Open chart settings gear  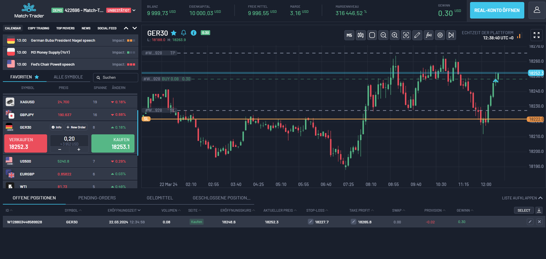tap(440, 35)
